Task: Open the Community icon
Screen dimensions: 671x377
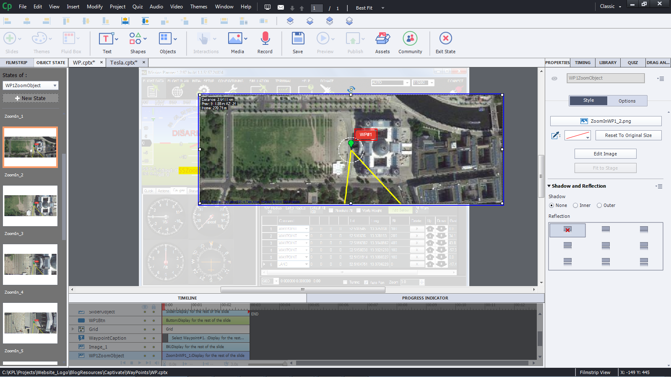Action: [x=410, y=39]
